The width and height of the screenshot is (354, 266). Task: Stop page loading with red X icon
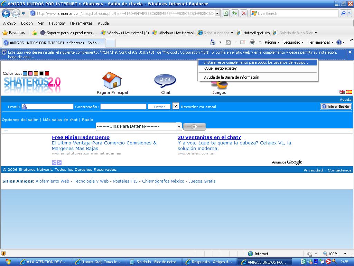(x=244, y=14)
